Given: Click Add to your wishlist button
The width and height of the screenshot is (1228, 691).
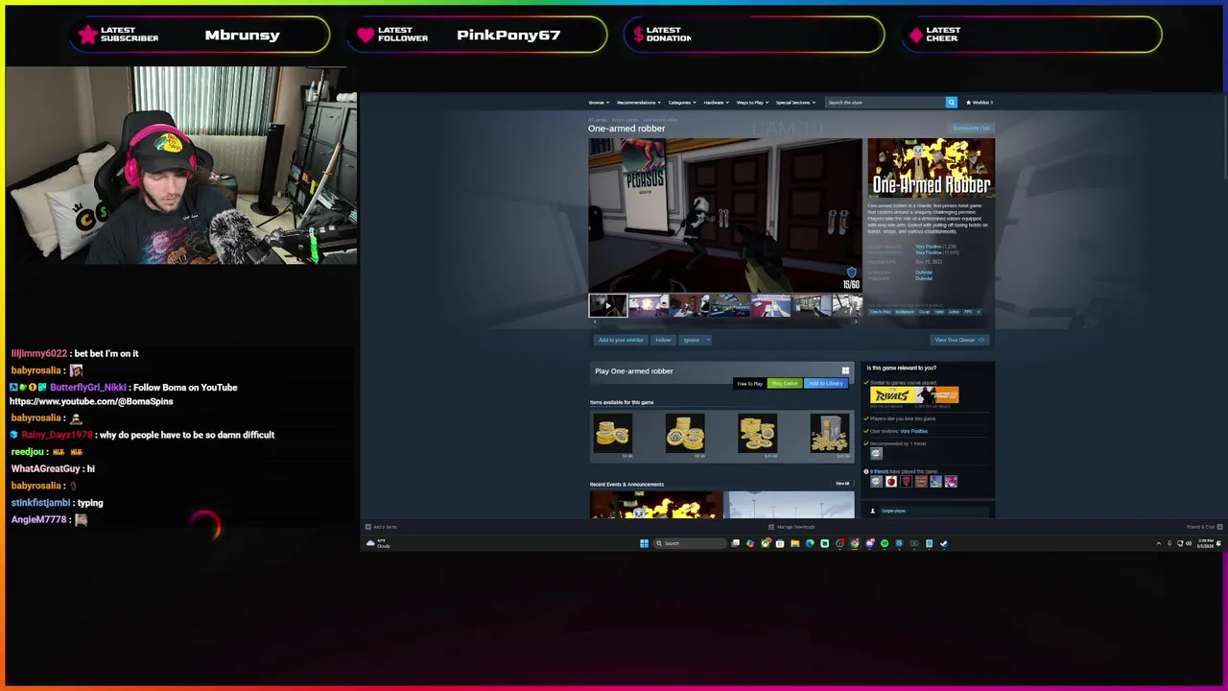Looking at the screenshot, I should (x=621, y=340).
